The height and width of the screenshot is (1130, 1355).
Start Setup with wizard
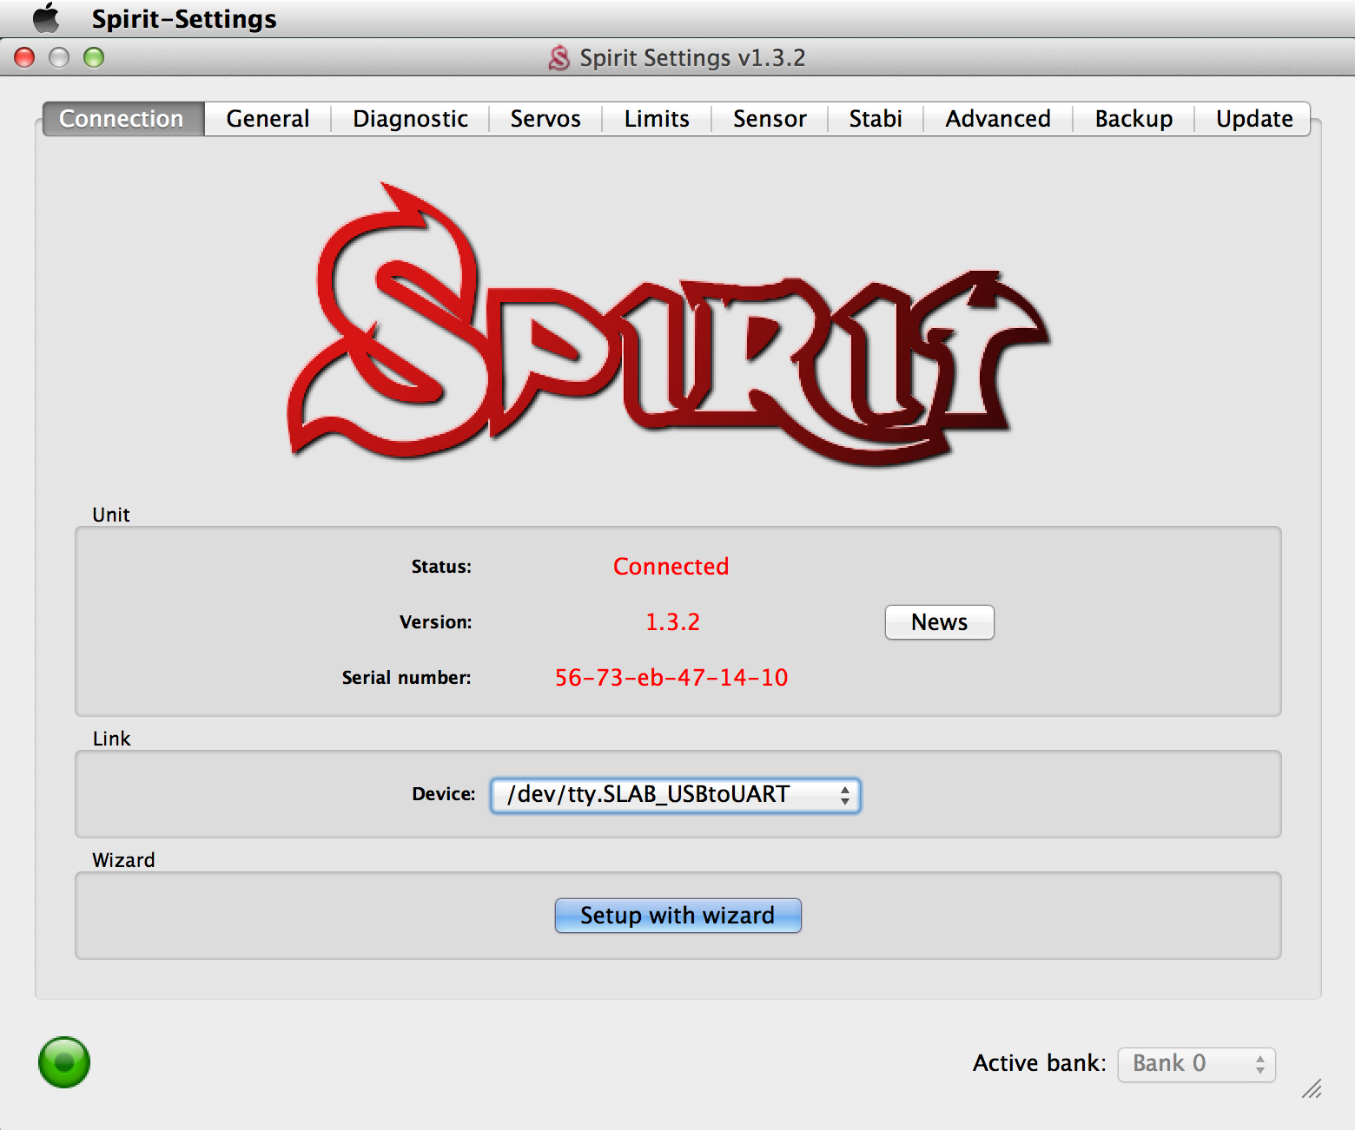pos(677,916)
